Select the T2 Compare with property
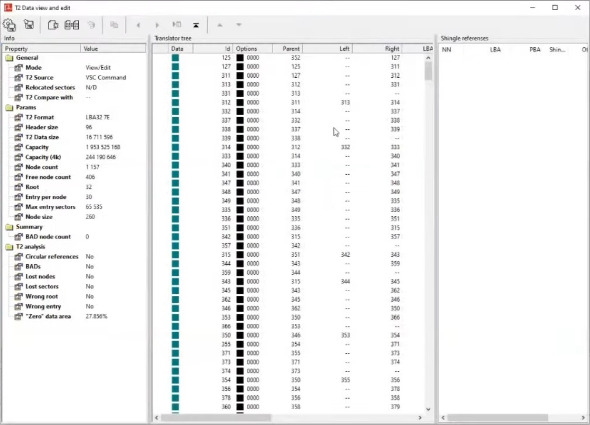 tap(74, 98)
